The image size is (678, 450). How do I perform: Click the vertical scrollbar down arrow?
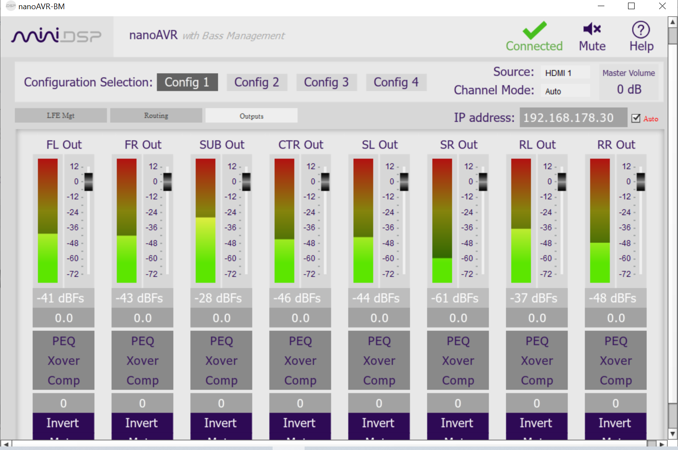[673, 434]
